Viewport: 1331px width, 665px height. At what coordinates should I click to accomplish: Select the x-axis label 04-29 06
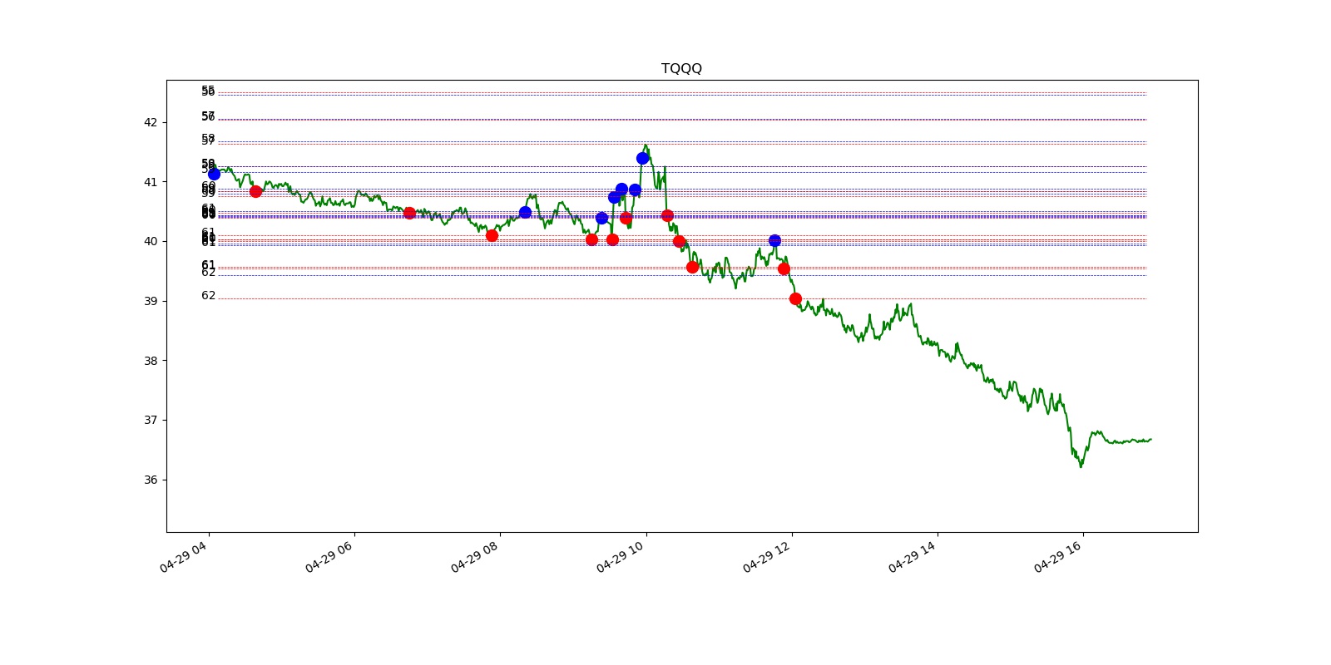(329, 557)
